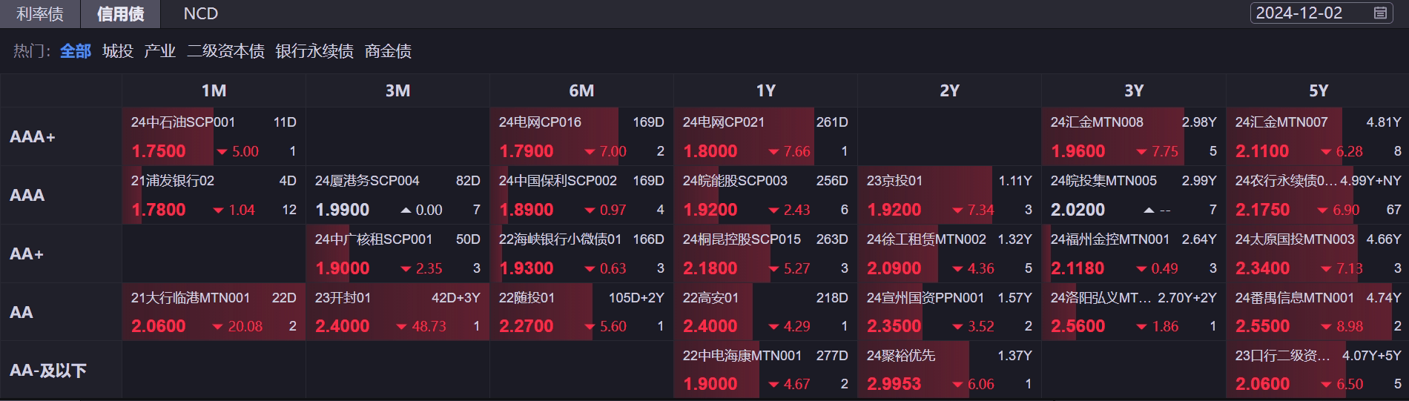Switch to the 利率债 tab
The image size is (1409, 401).
click(x=40, y=14)
